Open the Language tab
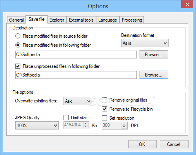196x155 pixels. click(108, 20)
